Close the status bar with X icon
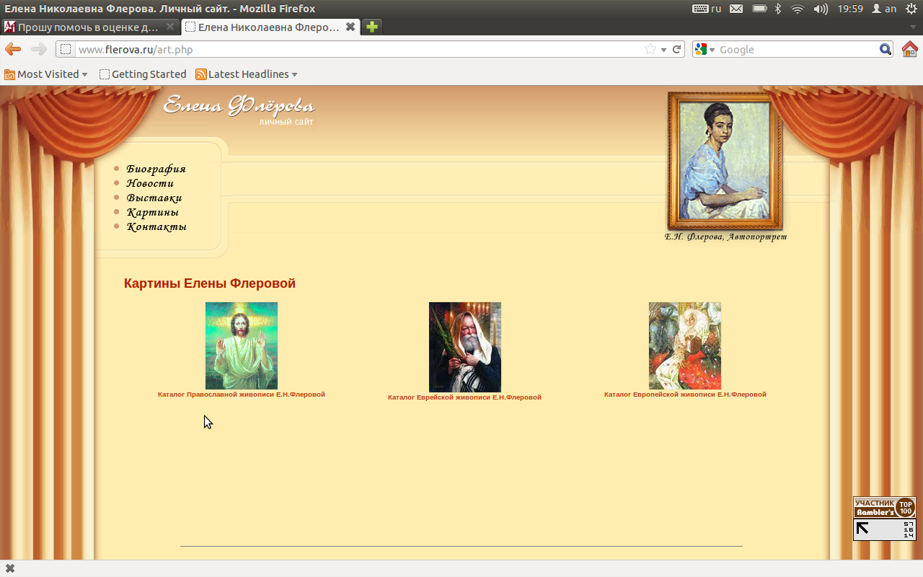The image size is (923, 577). [x=10, y=568]
